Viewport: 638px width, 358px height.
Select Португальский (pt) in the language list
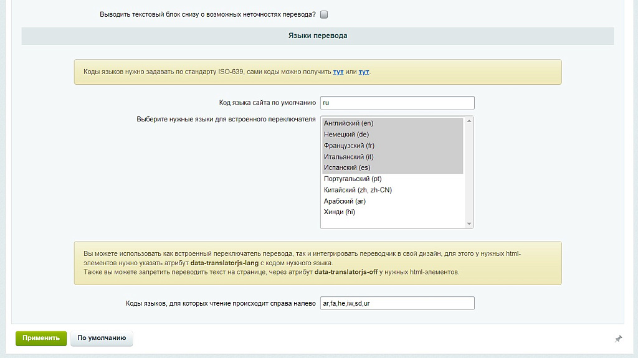[353, 179]
